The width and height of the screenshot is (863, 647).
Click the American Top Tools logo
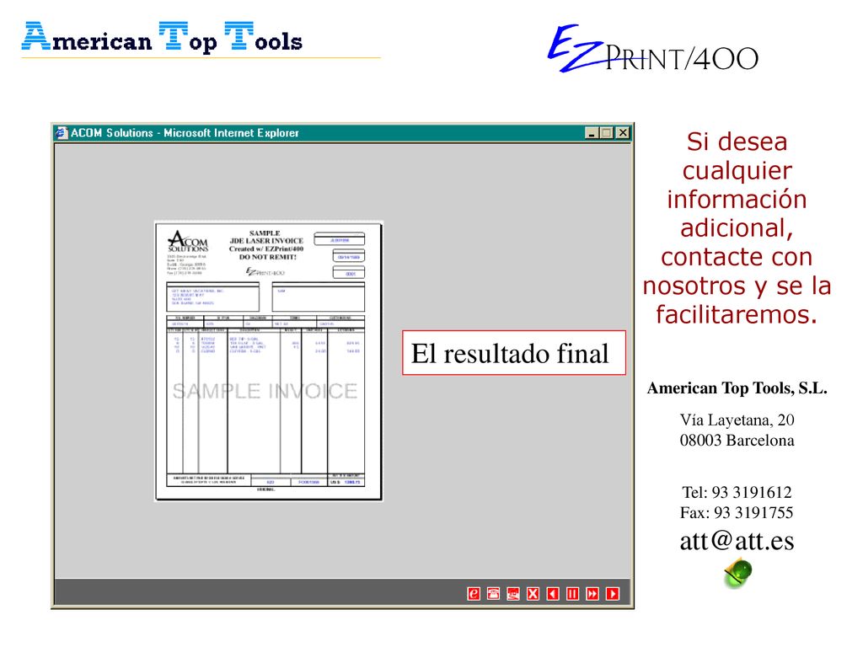point(163,37)
